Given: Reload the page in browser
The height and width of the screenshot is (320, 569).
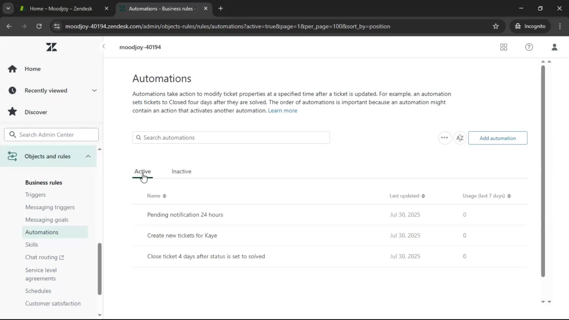Looking at the screenshot, I should 39,26.
